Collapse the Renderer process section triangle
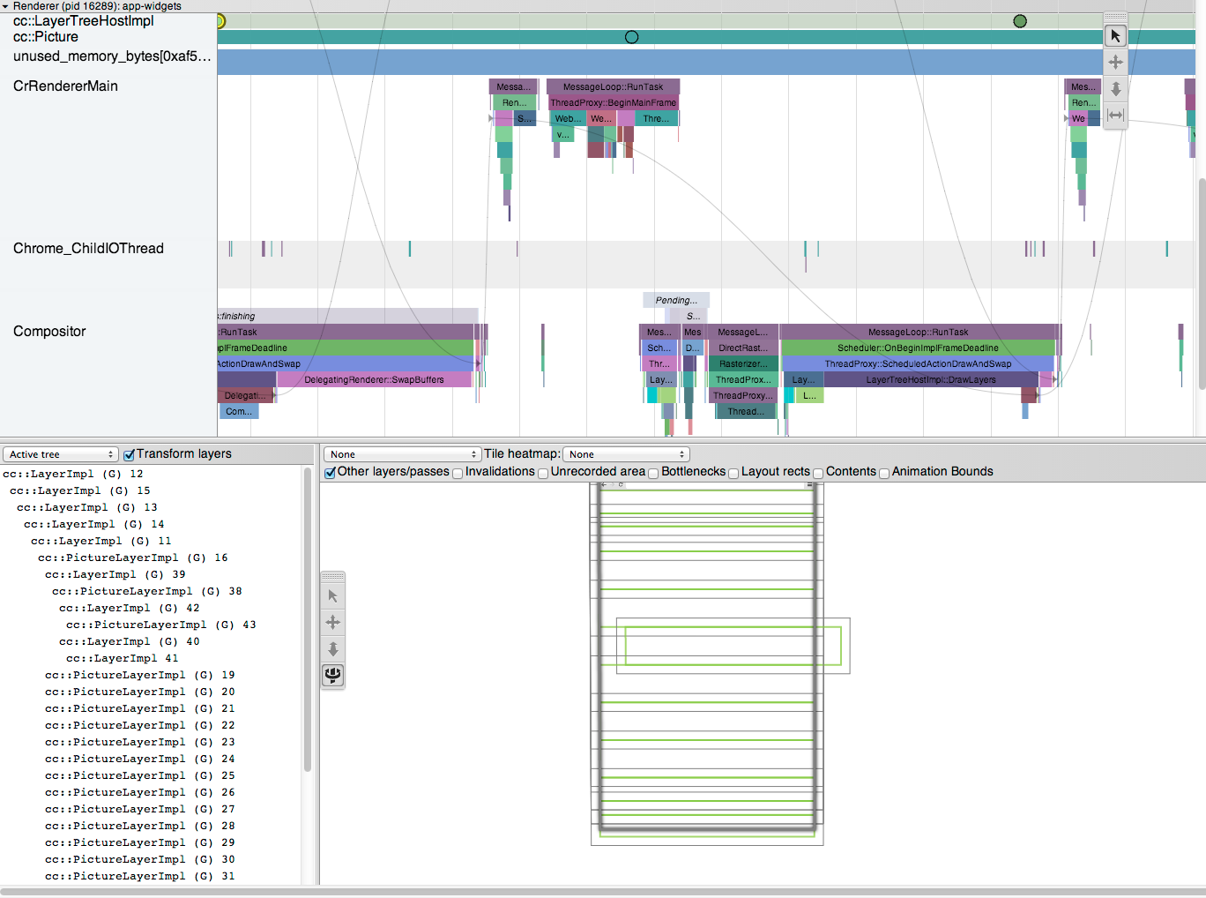The height and width of the screenshot is (898, 1206). [x=5, y=6]
